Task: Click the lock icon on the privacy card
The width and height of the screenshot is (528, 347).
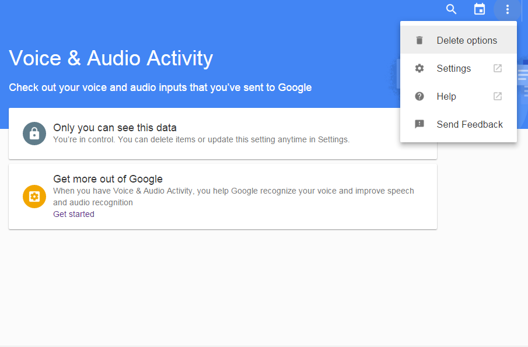Action: 34,134
